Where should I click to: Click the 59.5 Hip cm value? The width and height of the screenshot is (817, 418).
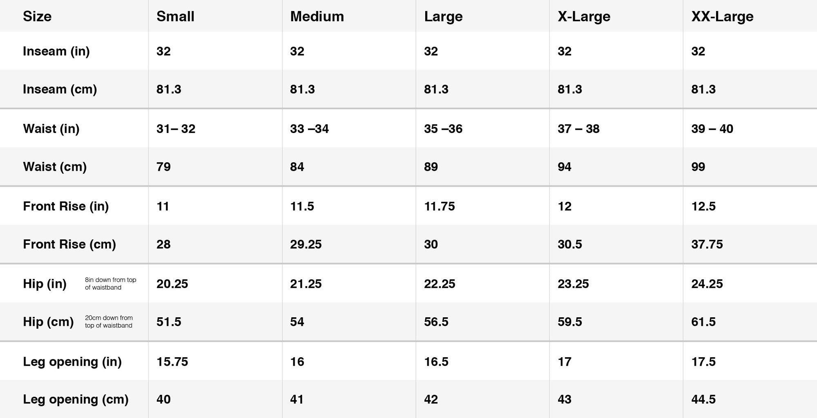click(x=569, y=322)
